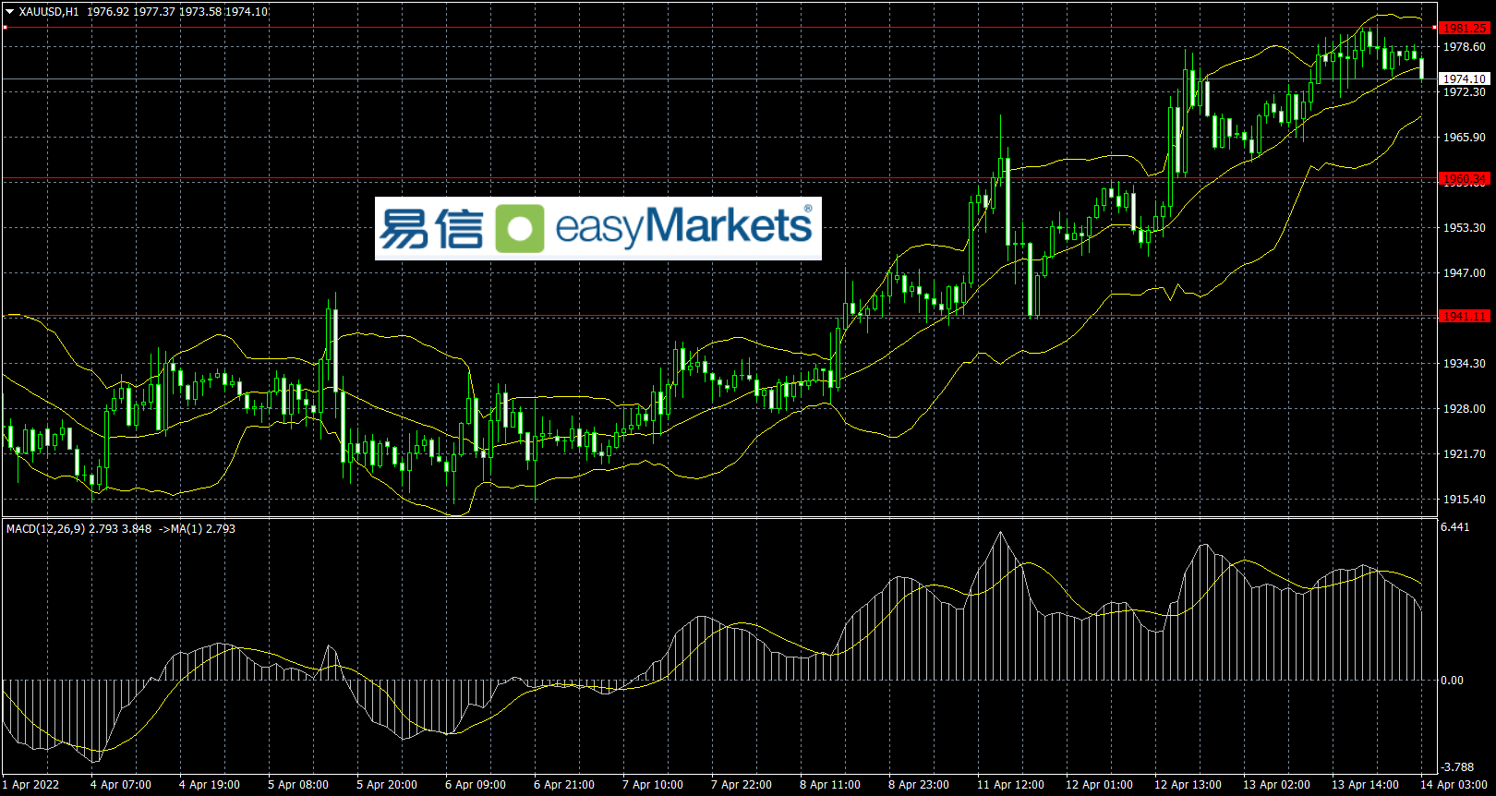This screenshot has width=1496, height=796.
Task: Select the red 1941.11 price level label
Action: 1465,317
